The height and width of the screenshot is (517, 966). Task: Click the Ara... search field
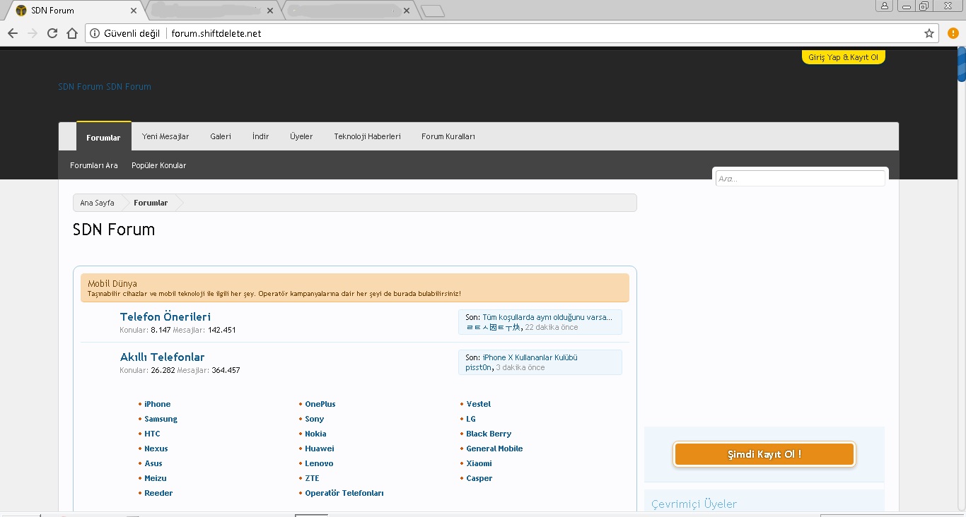800,179
